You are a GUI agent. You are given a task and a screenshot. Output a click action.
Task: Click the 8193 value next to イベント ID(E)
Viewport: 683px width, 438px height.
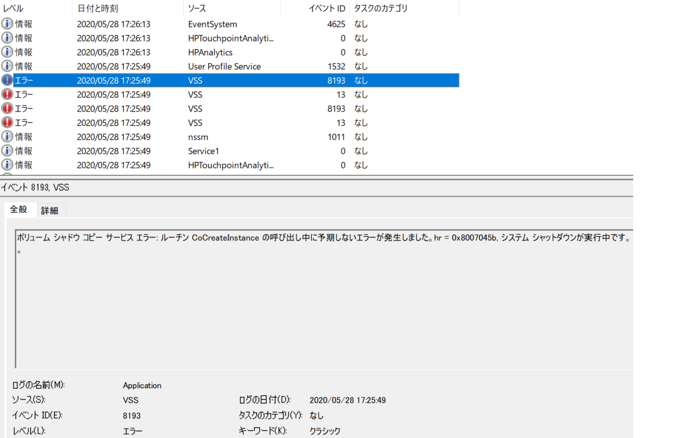coord(132,415)
